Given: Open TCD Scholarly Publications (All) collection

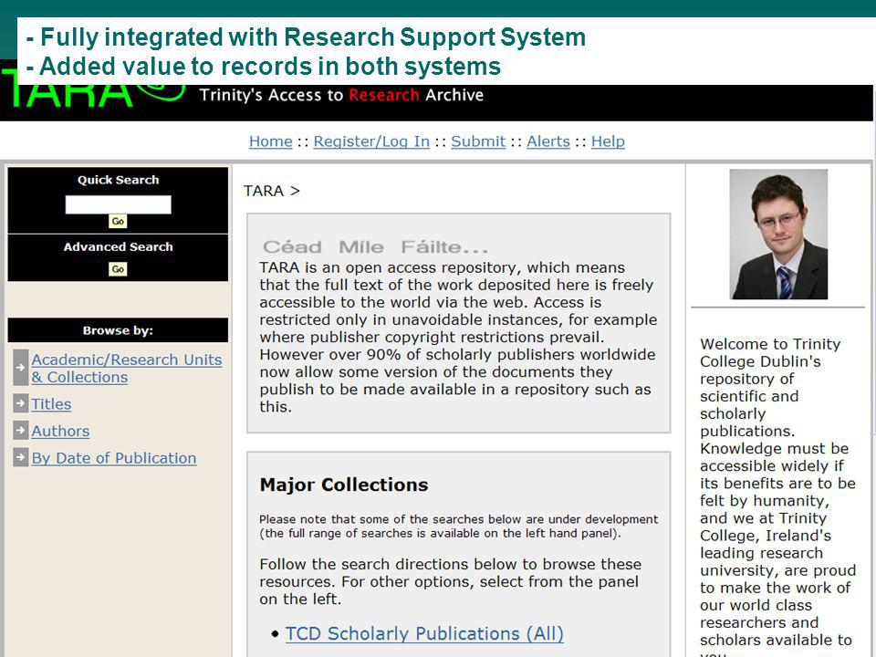Looking at the screenshot, I should 424,633.
